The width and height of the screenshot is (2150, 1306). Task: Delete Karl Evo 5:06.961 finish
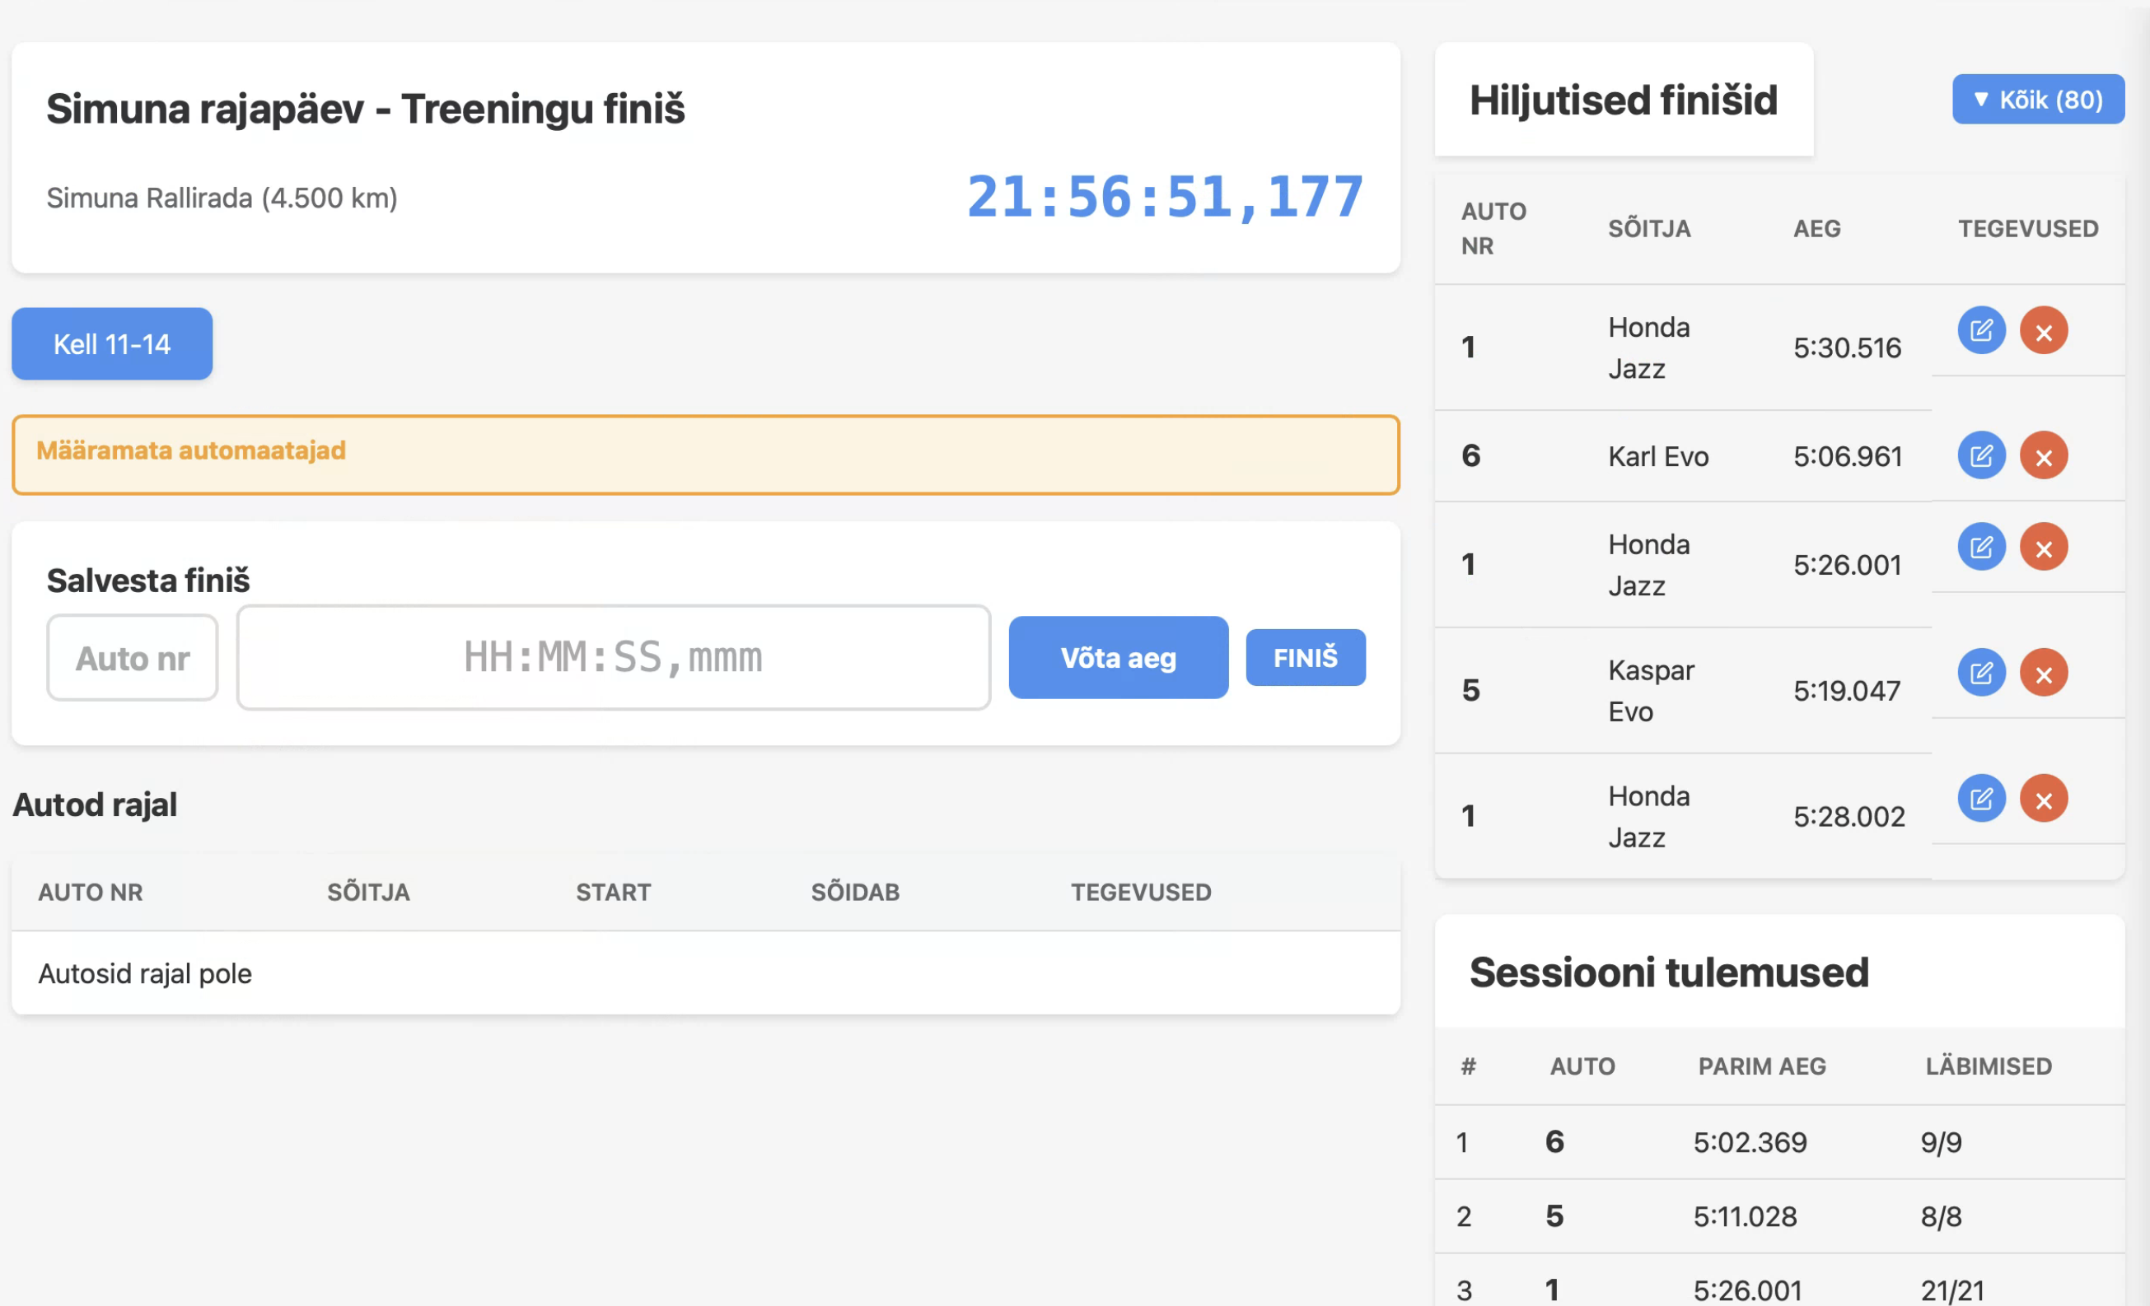(x=2044, y=455)
